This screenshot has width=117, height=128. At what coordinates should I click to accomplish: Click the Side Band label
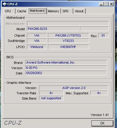pos(29,98)
